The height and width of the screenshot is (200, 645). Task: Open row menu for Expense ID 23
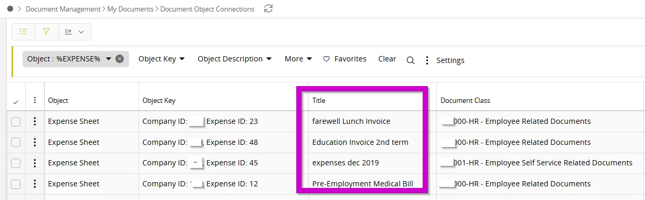(35, 121)
